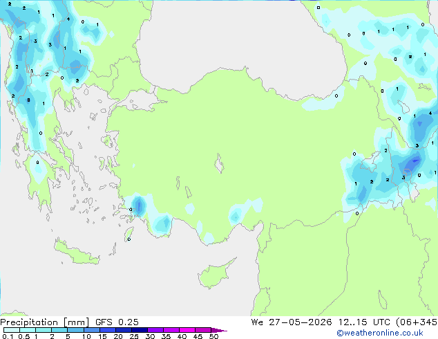Click the GFS 0.25 model label
Viewport: 438px width, 339px height.
tap(117, 322)
